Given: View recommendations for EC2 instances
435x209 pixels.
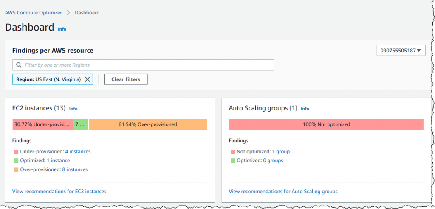Looking at the screenshot, I should click(59, 192).
